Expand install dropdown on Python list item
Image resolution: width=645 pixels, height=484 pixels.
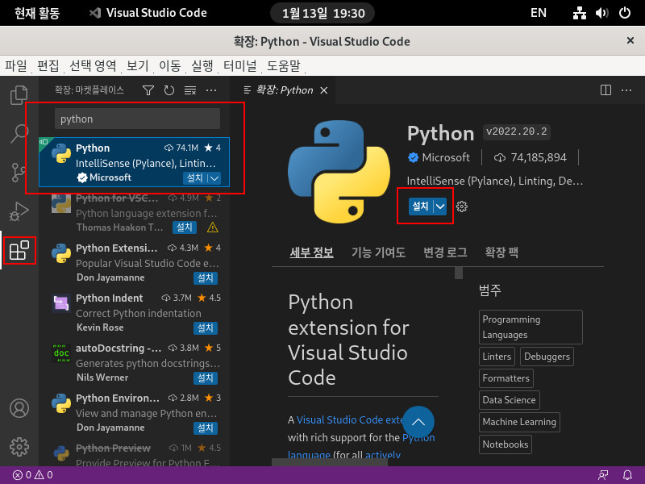pyautogui.click(x=214, y=177)
